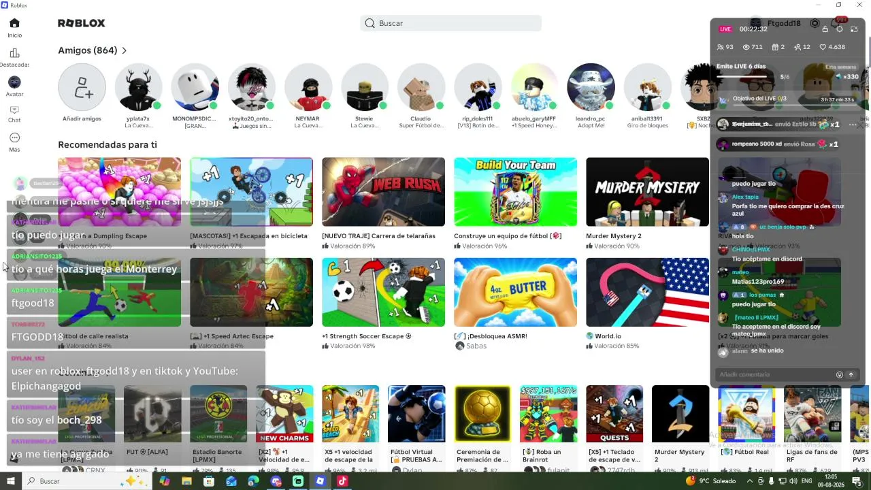Screen dimensions: 871x490
Task: Open Microsoft Store from the taskbar
Action: [209, 481]
